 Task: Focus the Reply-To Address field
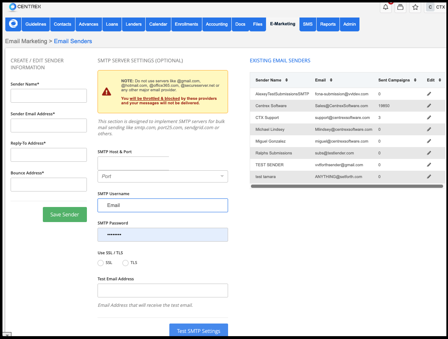point(49,155)
